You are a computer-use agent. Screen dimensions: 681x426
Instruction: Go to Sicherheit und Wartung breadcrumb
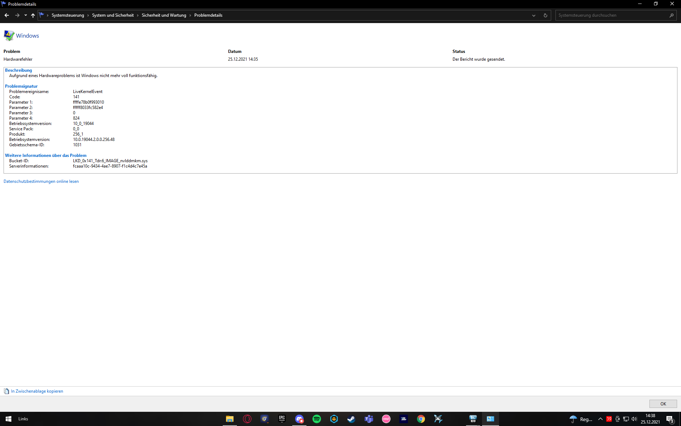164,15
